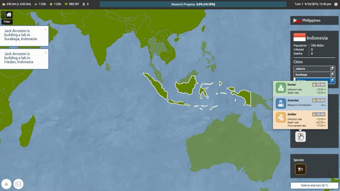Open the messages envelope icon

18,184
